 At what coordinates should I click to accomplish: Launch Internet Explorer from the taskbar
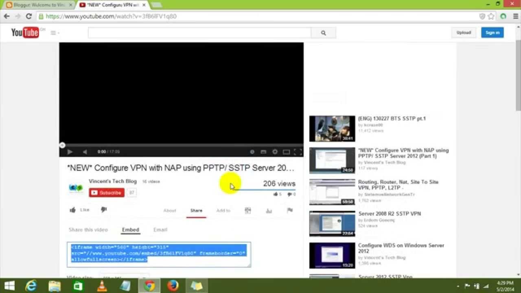31,286
